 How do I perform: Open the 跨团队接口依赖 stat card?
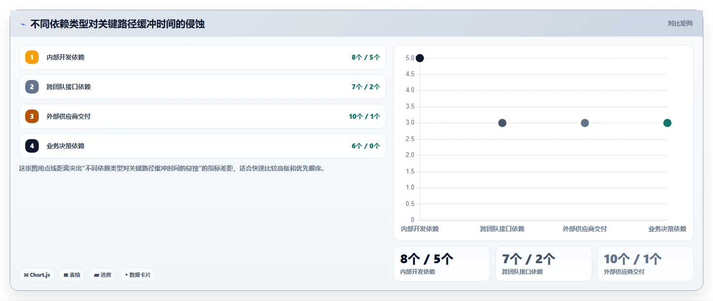543,264
